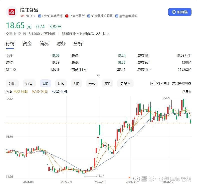Click the 上海交易所 flag icon
The width and height of the screenshot is (197, 185).
point(67,16)
